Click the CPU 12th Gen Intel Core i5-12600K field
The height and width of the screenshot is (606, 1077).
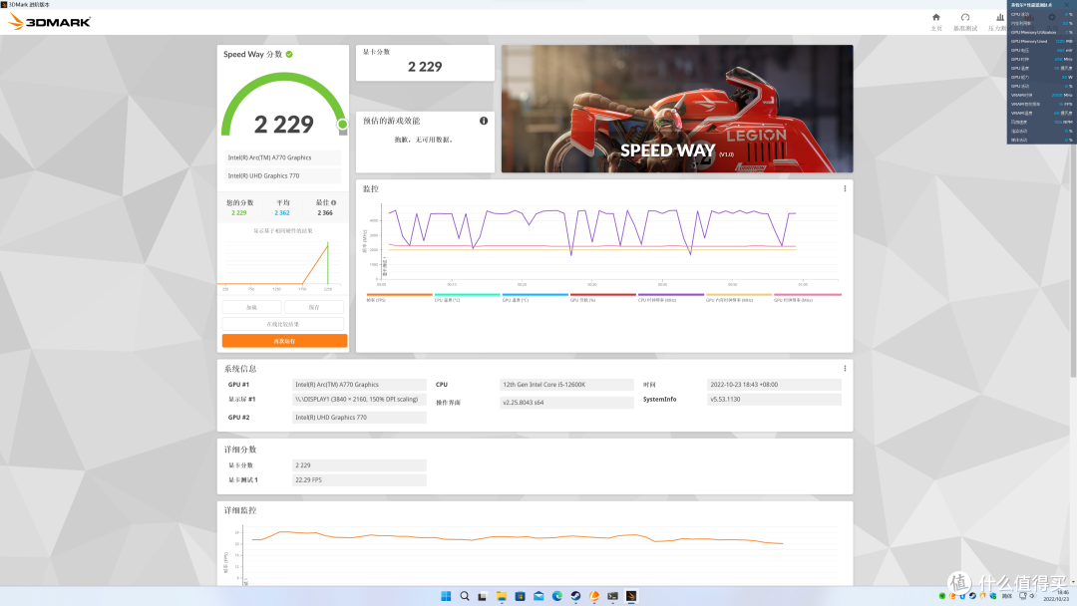coord(566,385)
